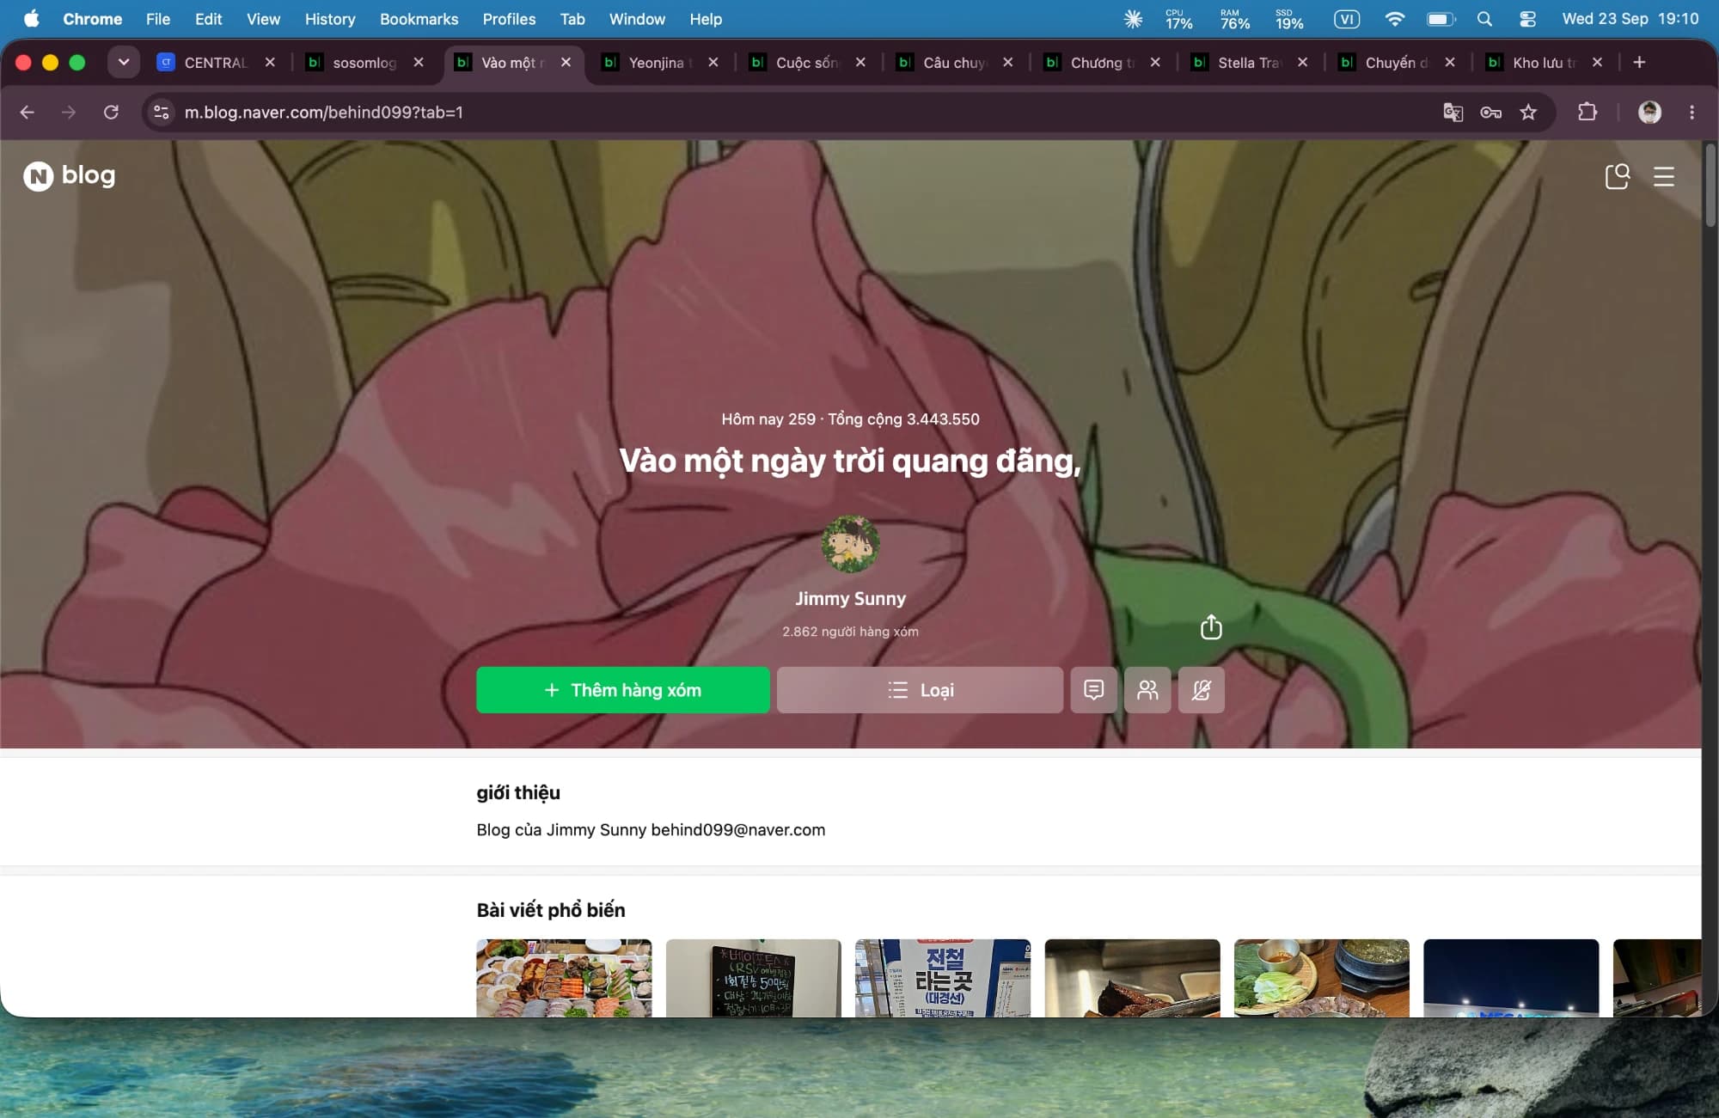Expand the tab search dropdown
Image resolution: width=1719 pixels, height=1118 pixels.
(124, 62)
